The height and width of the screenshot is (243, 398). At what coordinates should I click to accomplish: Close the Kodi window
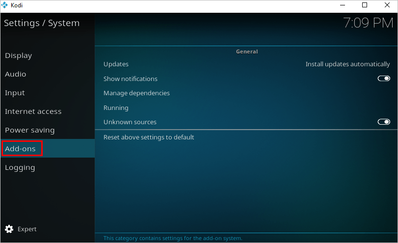point(387,5)
